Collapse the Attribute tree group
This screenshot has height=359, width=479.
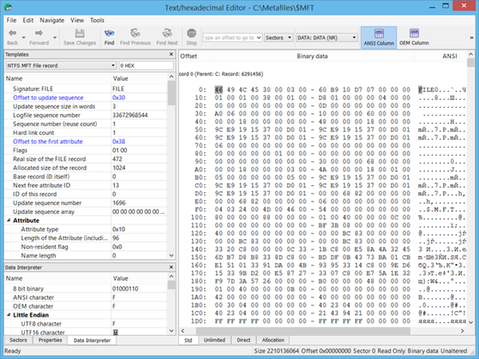pos(8,220)
